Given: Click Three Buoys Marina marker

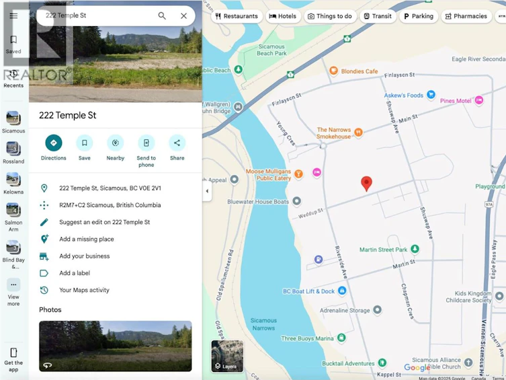Looking at the screenshot, I should click(341, 338).
